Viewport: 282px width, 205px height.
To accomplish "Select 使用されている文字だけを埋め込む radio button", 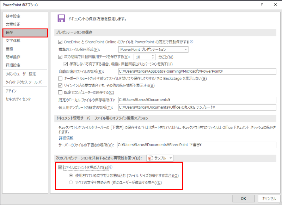I will click(x=71, y=175).
